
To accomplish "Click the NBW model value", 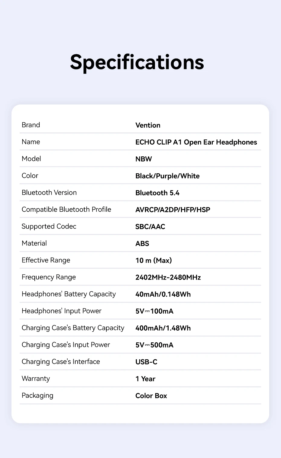I will [x=144, y=159].
